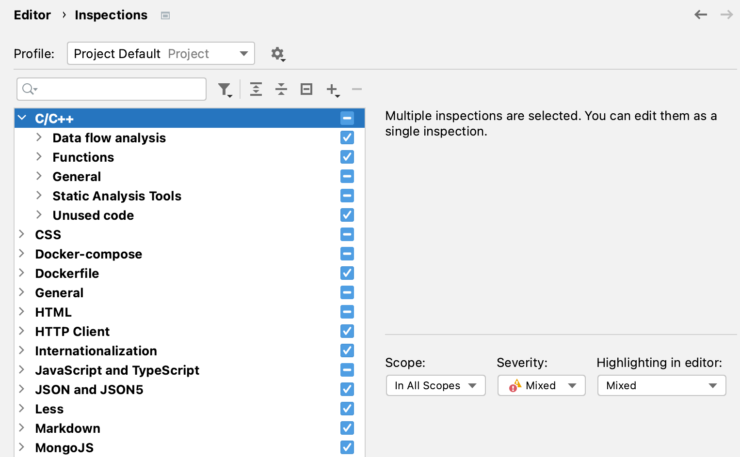Expand all inspection groups
The image size is (740, 457).
click(256, 89)
